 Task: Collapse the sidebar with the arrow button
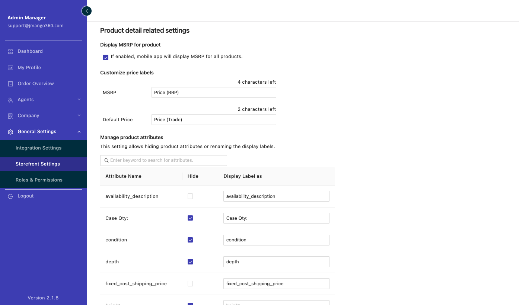point(86,11)
